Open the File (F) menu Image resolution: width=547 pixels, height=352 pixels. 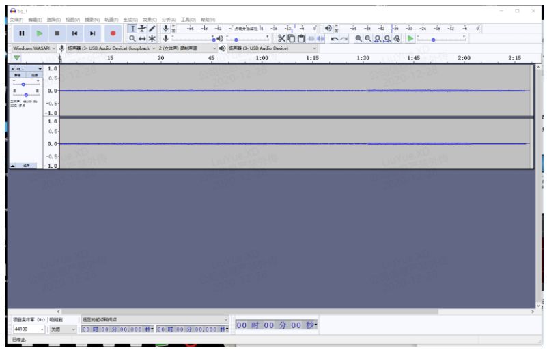point(16,20)
